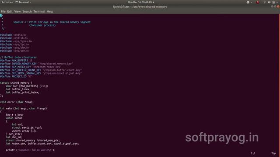Click the '#define MAX_BUFFERS 10' line
280x157 pixels.
[x=16, y=61]
